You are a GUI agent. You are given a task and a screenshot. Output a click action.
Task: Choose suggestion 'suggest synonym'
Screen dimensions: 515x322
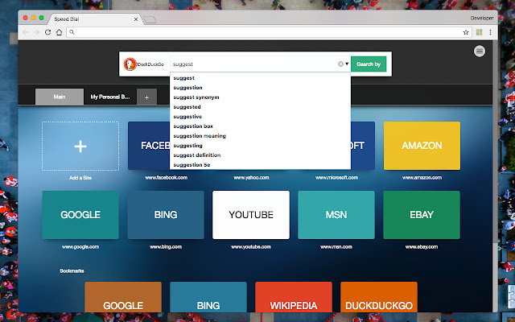260,97
